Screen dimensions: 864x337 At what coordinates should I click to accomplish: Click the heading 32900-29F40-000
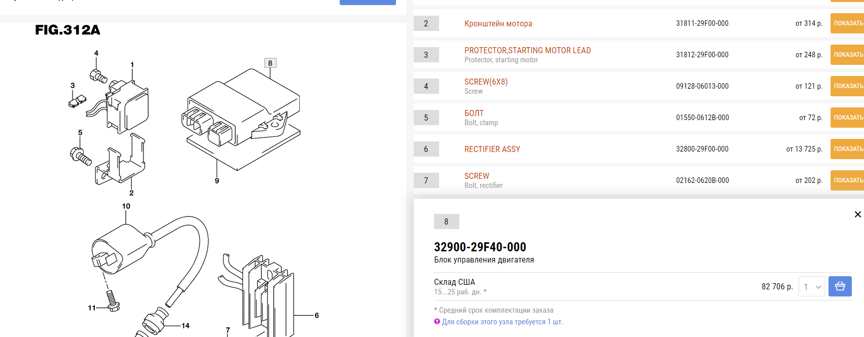[x=480, y=247]
